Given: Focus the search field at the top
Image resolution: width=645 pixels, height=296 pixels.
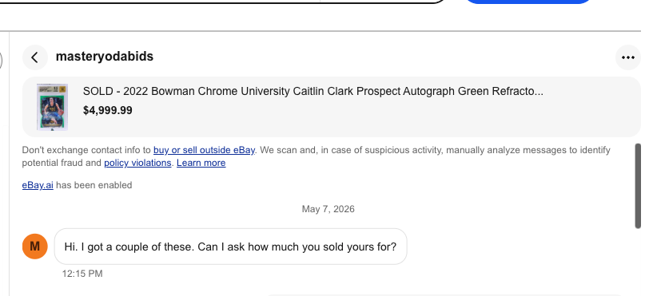Looking at the screenshot, I should click(x=222, y=2).
